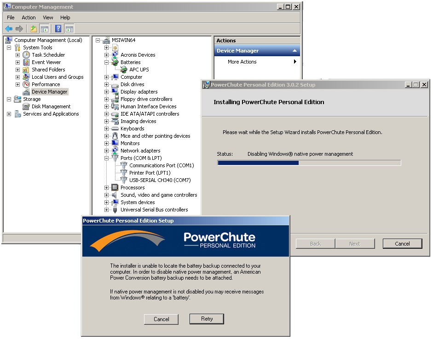This screenshot has width=433, height=340.
Task: Click the Universal Serial Bus controllers icon
Action: (x=115, y=210)
